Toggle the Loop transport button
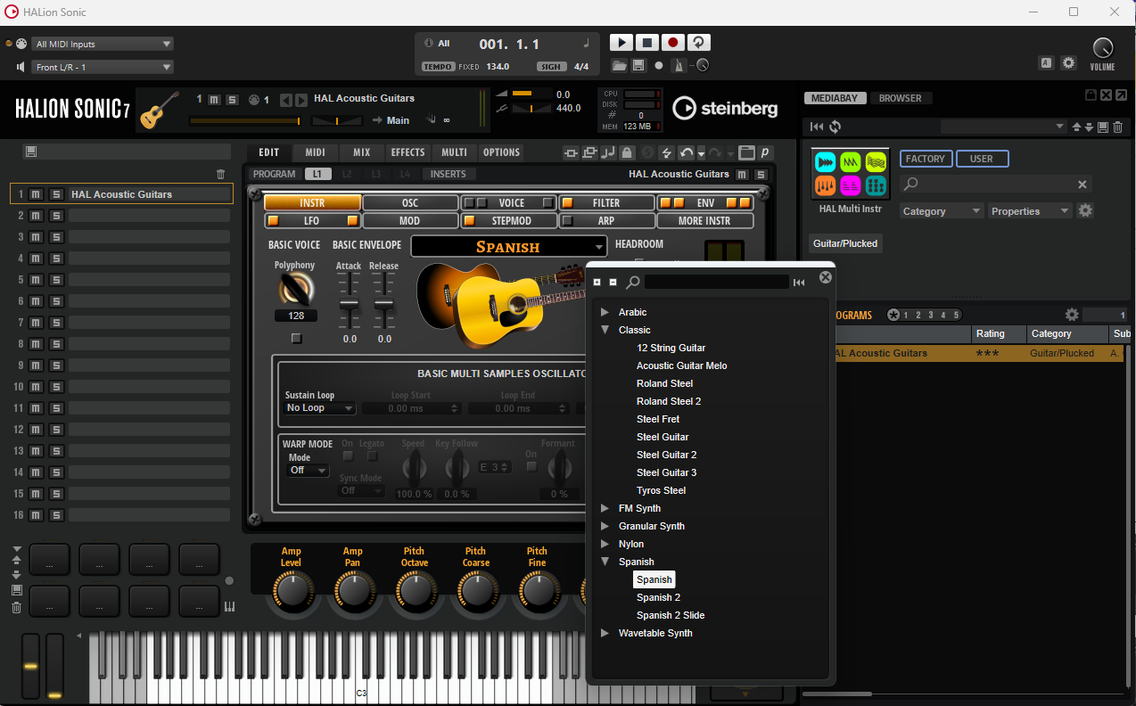This screenshot has width=1136, height=706. click(700, 43)
